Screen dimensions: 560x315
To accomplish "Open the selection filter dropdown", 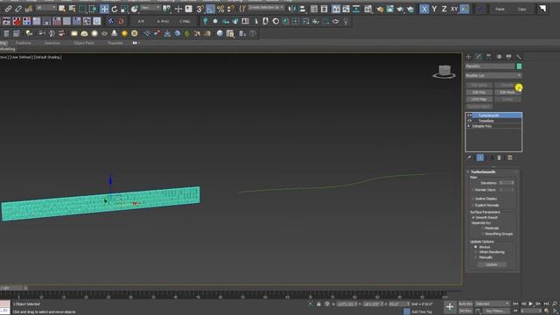I will [x=46, y=8].
